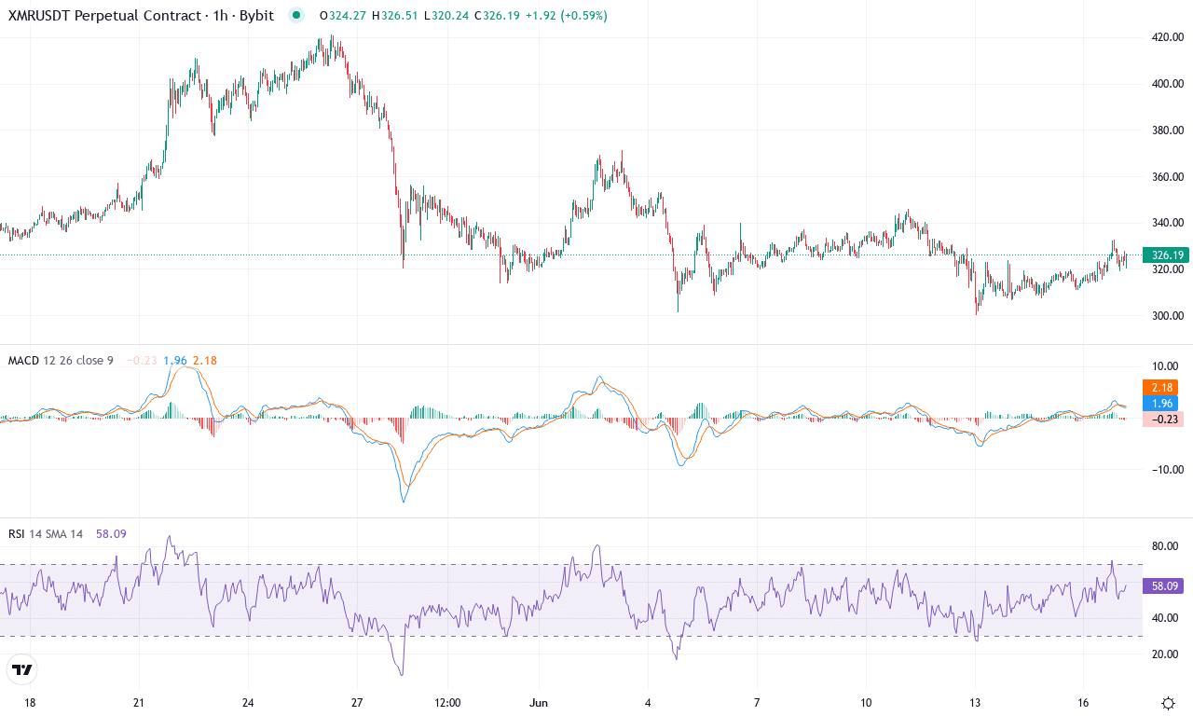Click the date label 24 on time axis
Viewport: 1193px width, 716px height.
pyautogui.click(x=247, y=702)
